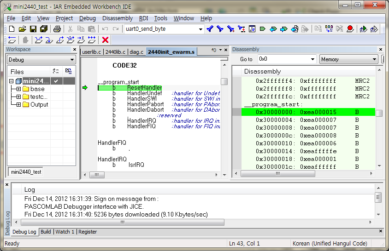Screen dimensions: 389x251
Task: Click the Cut scissors icon
Action: pos(70,29)
